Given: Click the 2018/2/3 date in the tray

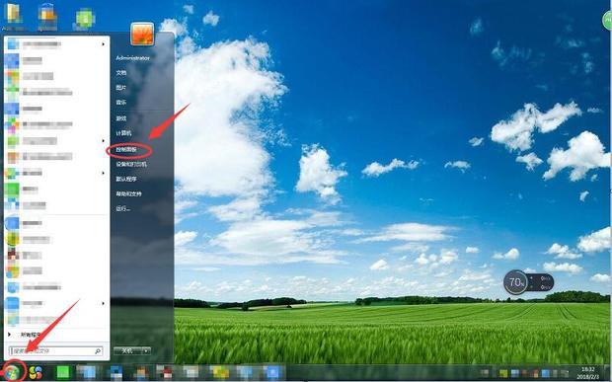Looking at the screenshot, I should coord(587,377).
